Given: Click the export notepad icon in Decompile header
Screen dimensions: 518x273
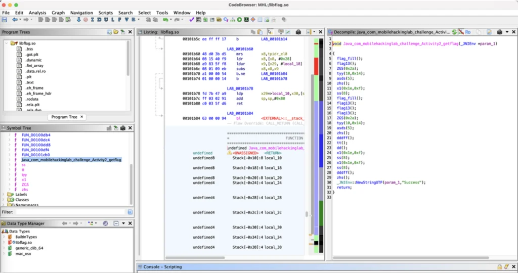Looking at the screenshot, I should pyautogui.click(x=489, y=32).
